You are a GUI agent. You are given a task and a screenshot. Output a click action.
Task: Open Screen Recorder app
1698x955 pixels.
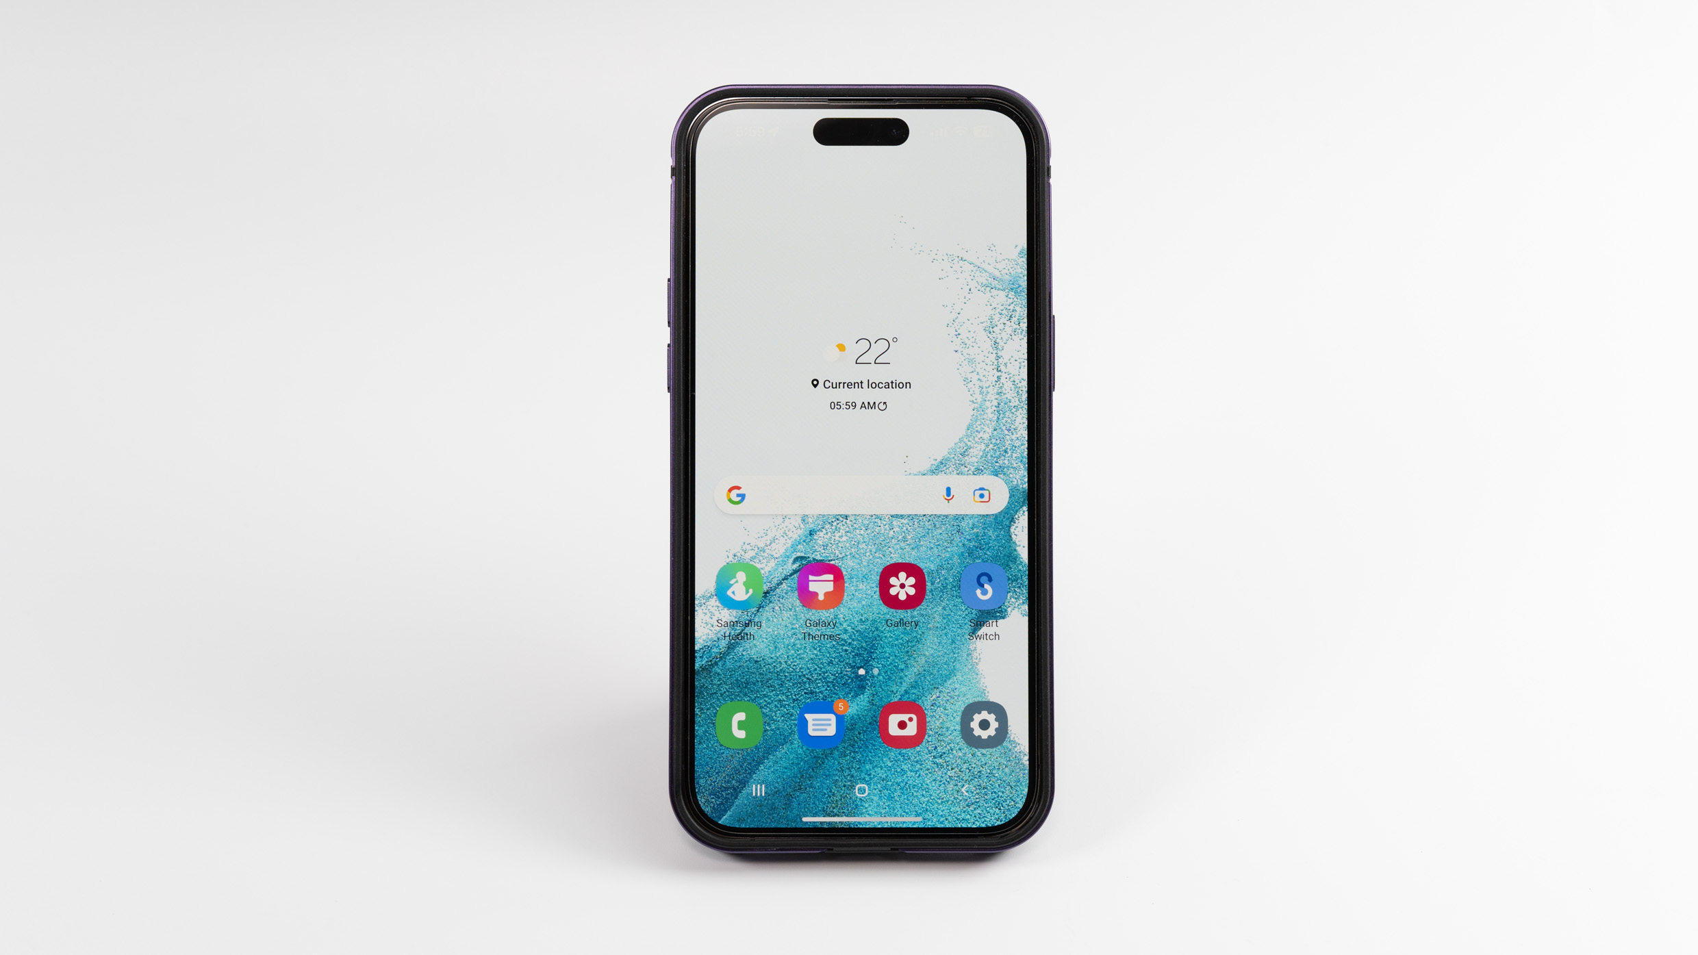click(902, 725)
